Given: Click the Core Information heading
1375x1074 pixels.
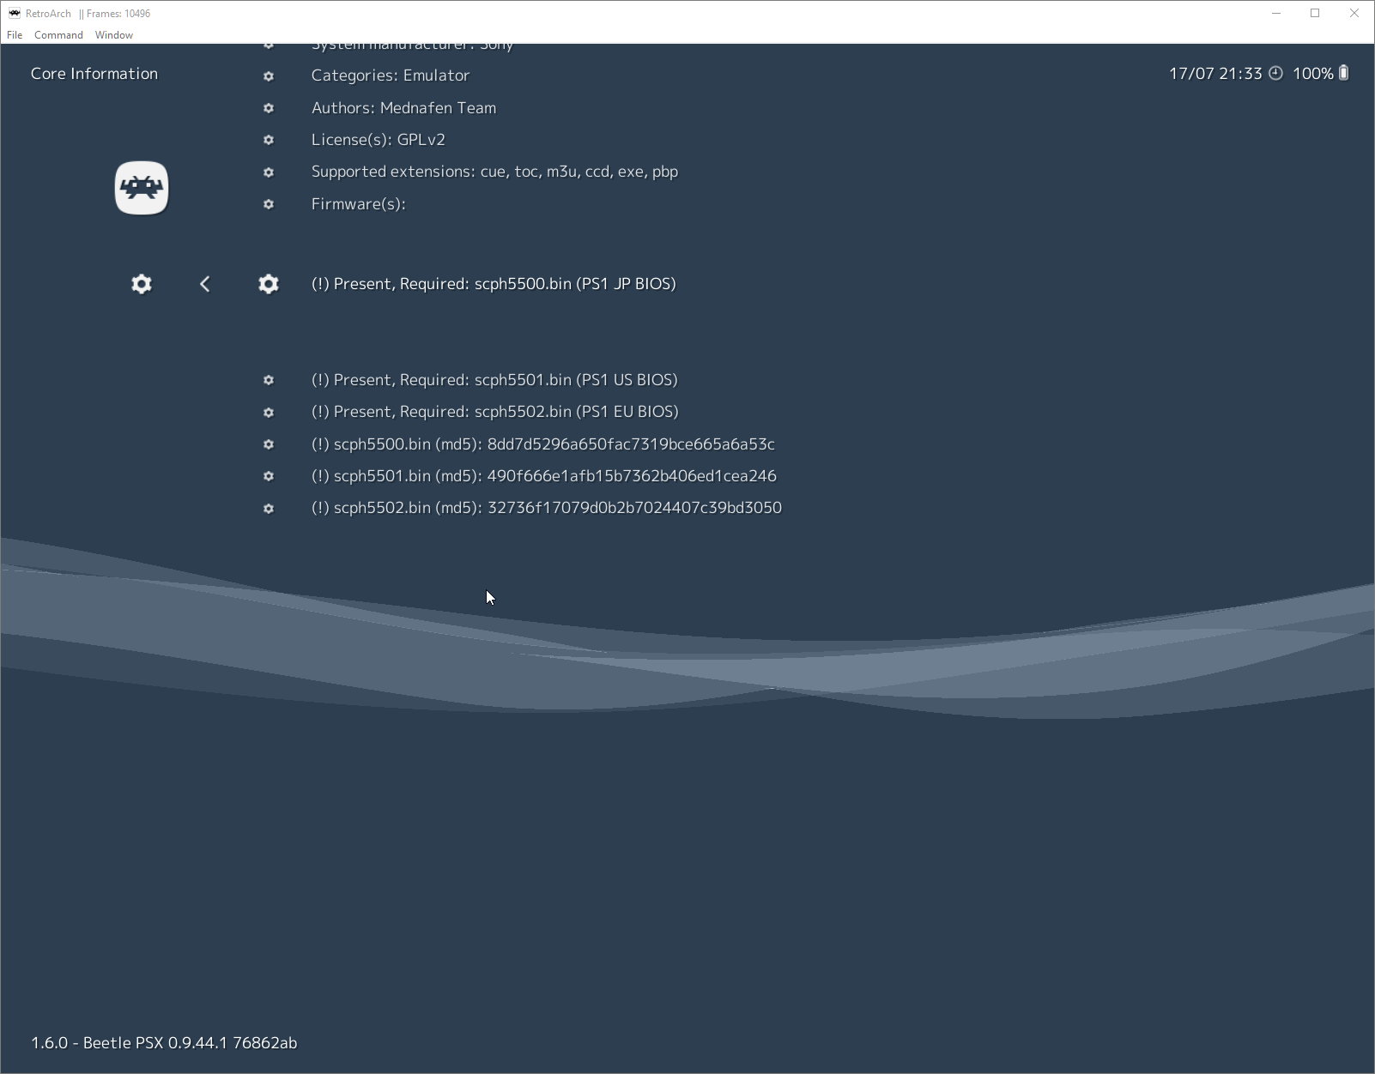Looking at the screenshot, I should (94, 74).
